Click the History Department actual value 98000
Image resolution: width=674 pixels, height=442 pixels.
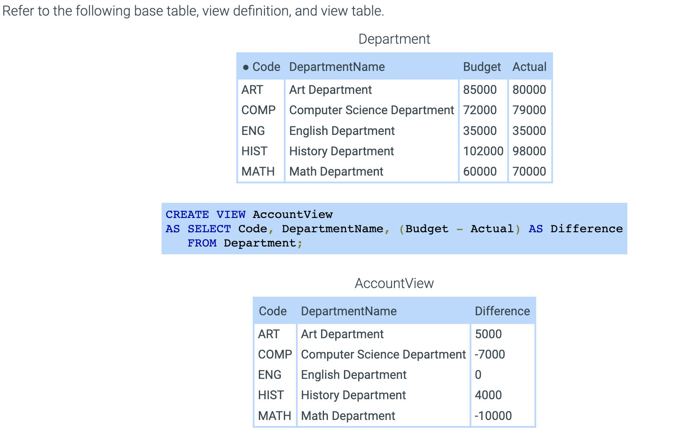coord(529,151)
